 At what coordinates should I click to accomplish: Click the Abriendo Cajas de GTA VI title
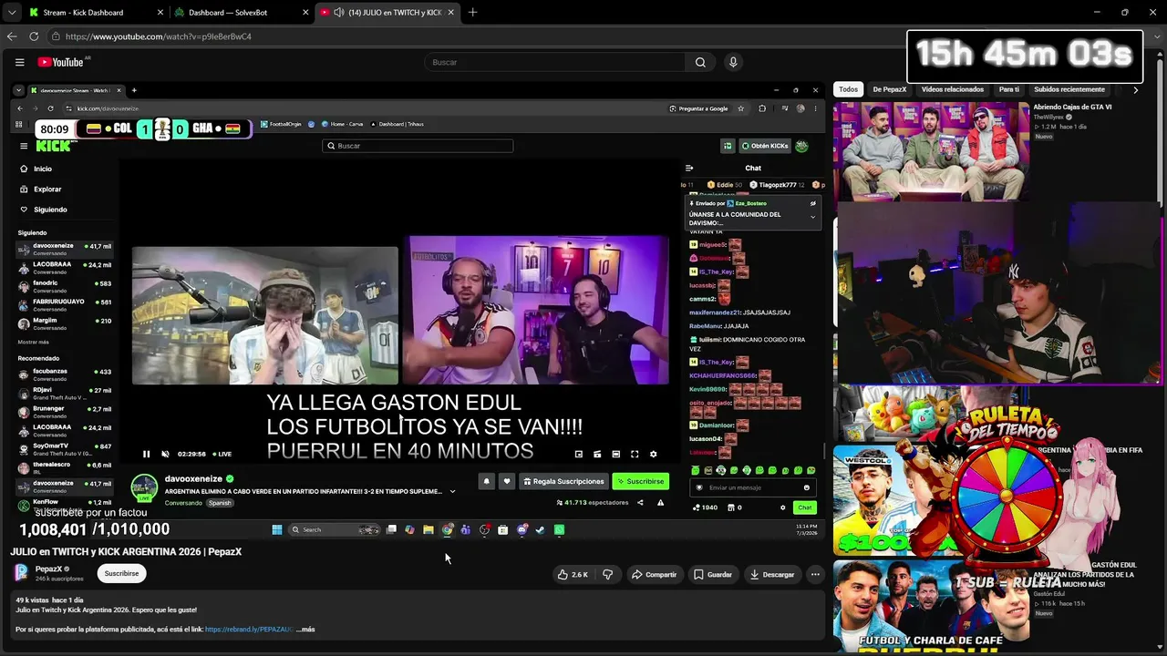tap(1072, 107)
